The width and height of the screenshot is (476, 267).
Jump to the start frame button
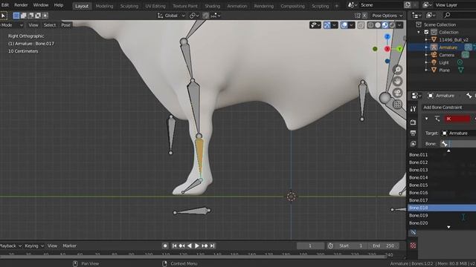174,245
